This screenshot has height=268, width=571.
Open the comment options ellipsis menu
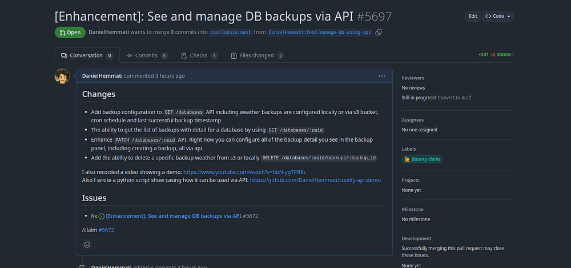[x=381, y=76]
